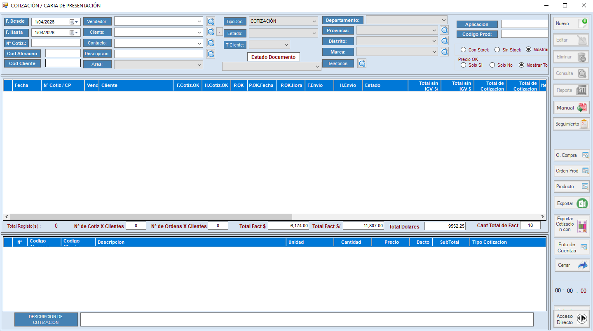The image size is (593, 331).
Task: Click the Estado Documento button
Action: click(x=274, y=57)
